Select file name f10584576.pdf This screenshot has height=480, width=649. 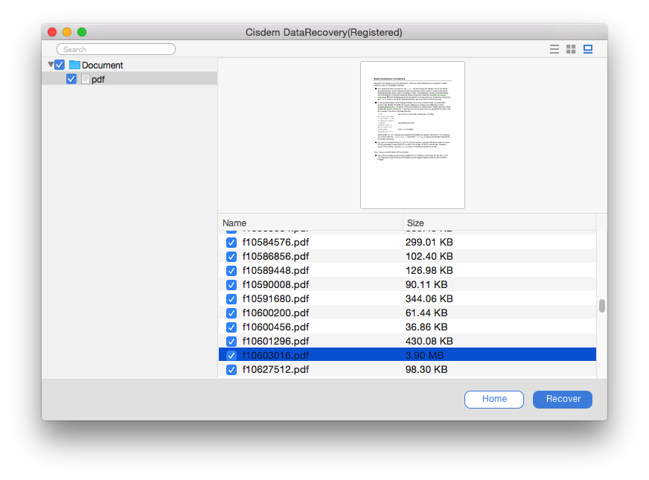pyautogui.click(x=275, y=242)
